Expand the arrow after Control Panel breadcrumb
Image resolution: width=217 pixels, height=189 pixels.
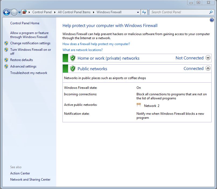tap(55, 12)
